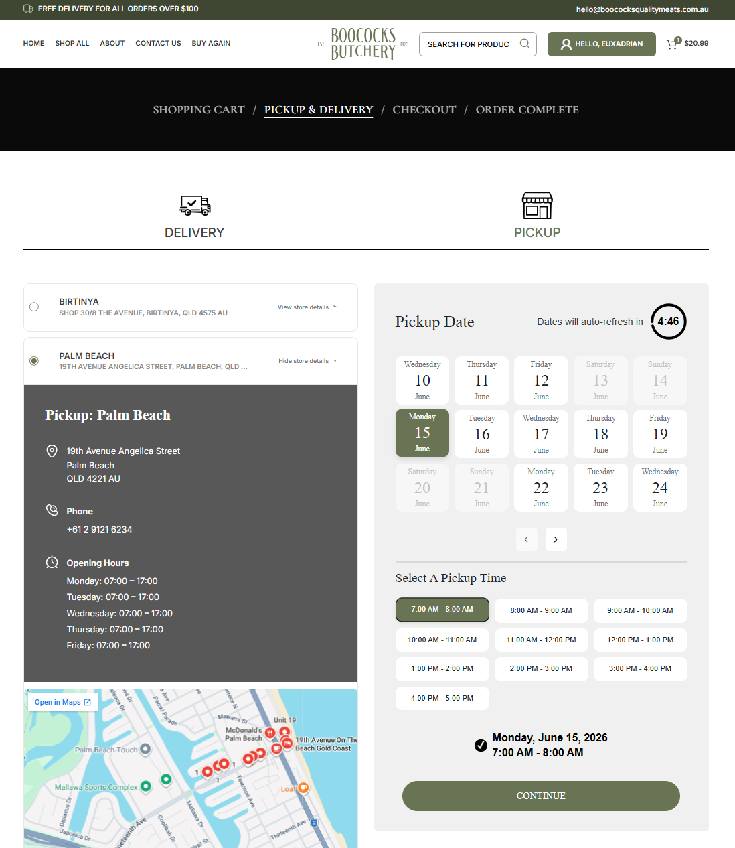Screen dimensions: 735x848
Task: Click the store email address link
Action: click(x=642, y=9)
